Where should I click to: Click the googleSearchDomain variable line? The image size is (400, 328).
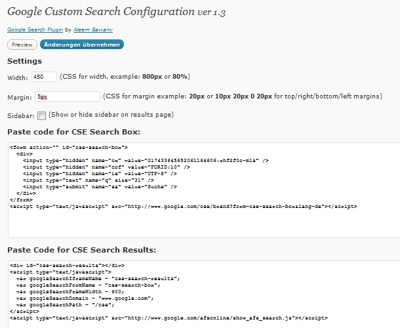85,298
